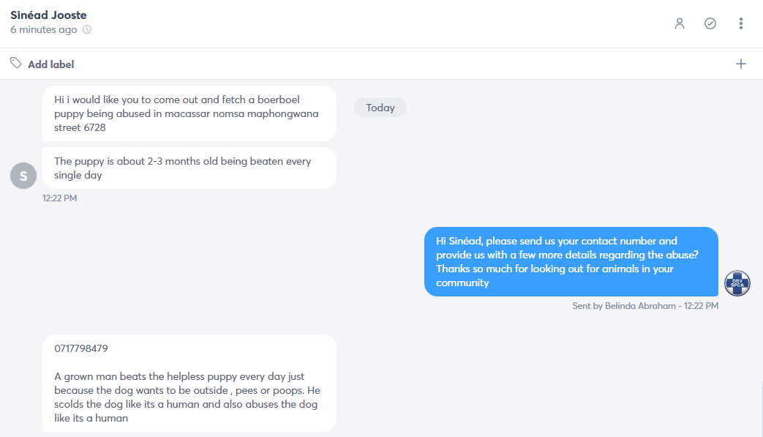Open Sinéad Jooste contact name header
The image size is (763, 437).
(x=49, y=15)
